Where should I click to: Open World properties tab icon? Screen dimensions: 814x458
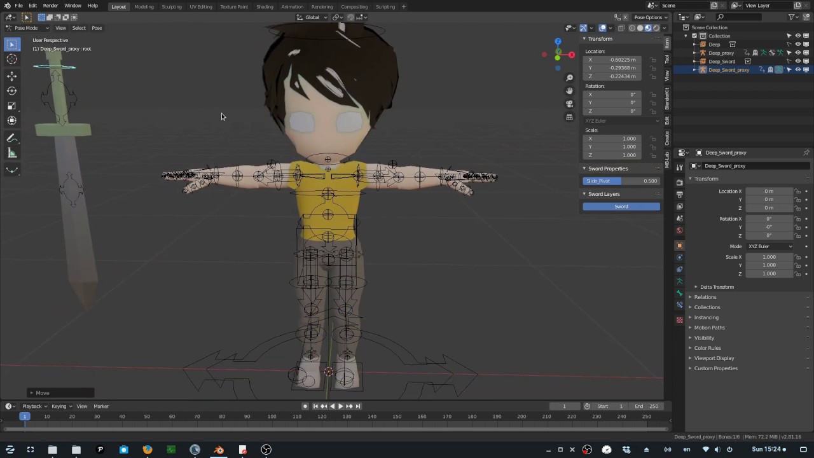pyautogui.click(x=679, y=230)
